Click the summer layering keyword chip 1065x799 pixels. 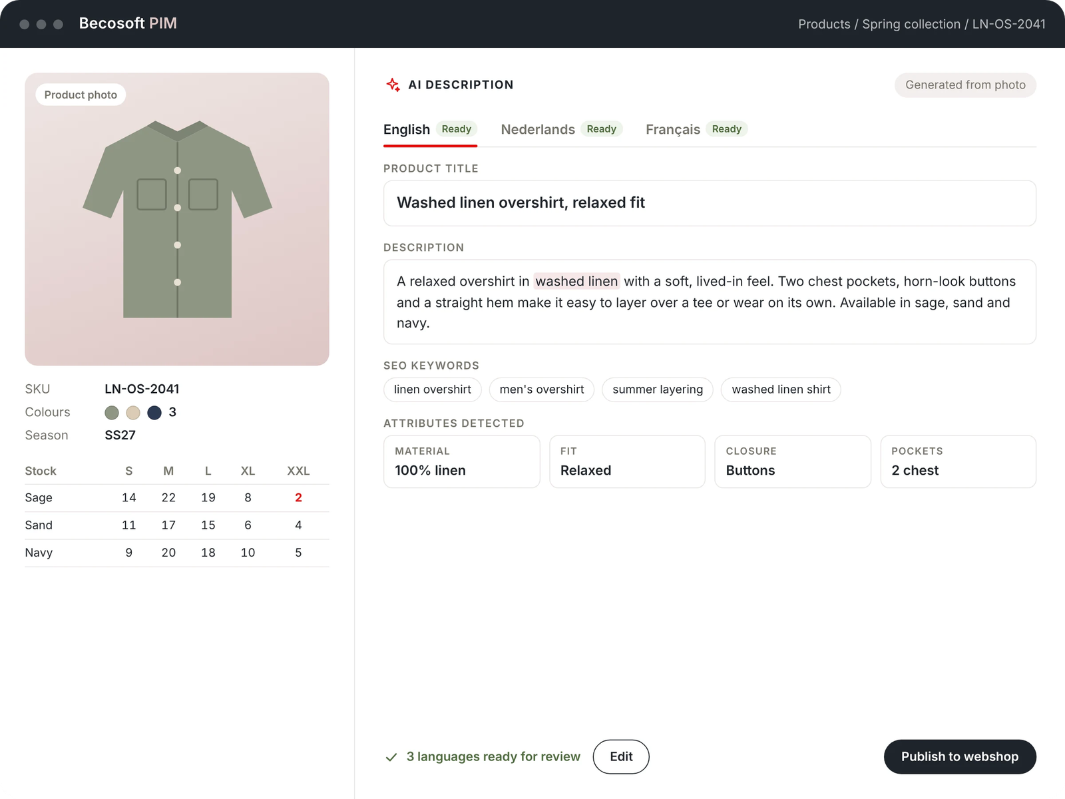658,390
